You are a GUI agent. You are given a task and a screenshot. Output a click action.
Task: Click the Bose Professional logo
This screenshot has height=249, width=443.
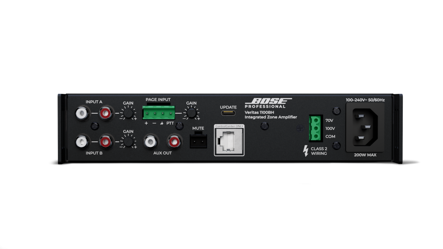[268, 103]
